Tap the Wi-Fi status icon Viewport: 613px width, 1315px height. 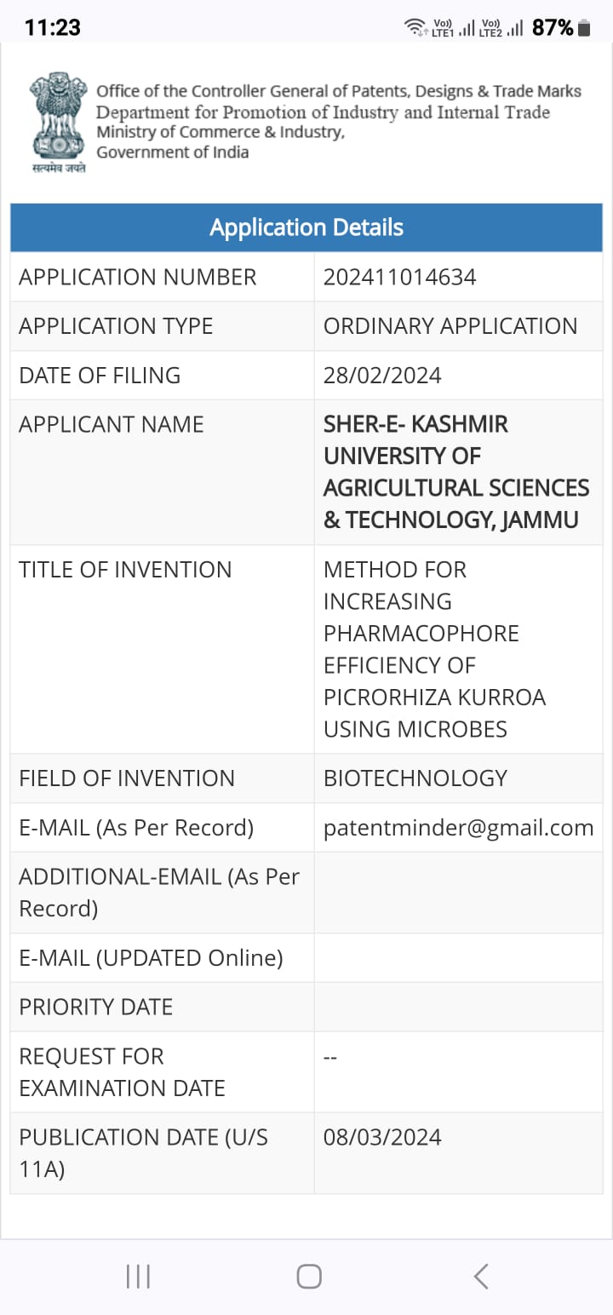coord(415,27)
